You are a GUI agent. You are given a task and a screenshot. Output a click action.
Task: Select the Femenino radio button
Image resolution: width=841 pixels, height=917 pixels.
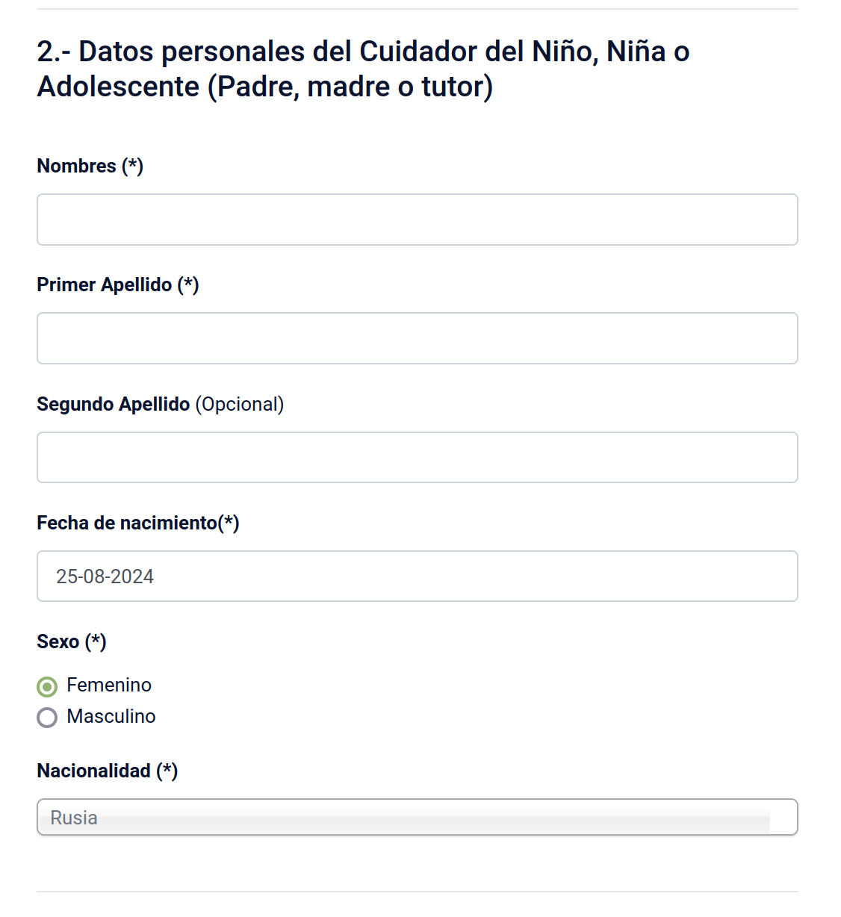coord(47,686)
